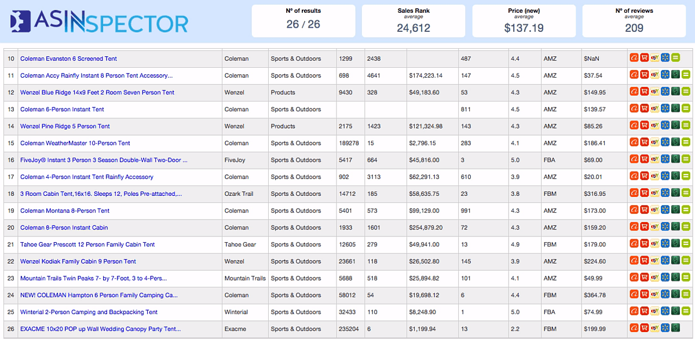Viewport: 695px width, 339px height.
Task: Open Coleman Montana 8-Person Tent link
Action: [65, 210]
